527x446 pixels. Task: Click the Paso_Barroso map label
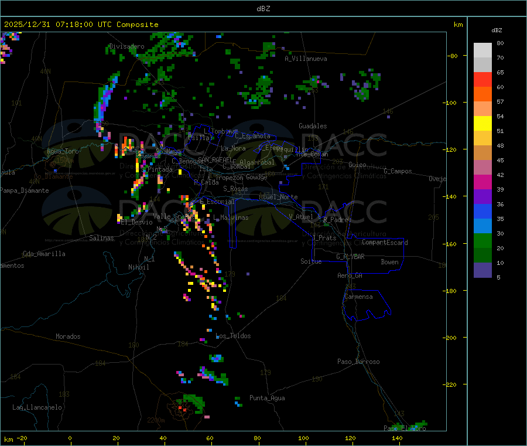(x=358, y=362)
